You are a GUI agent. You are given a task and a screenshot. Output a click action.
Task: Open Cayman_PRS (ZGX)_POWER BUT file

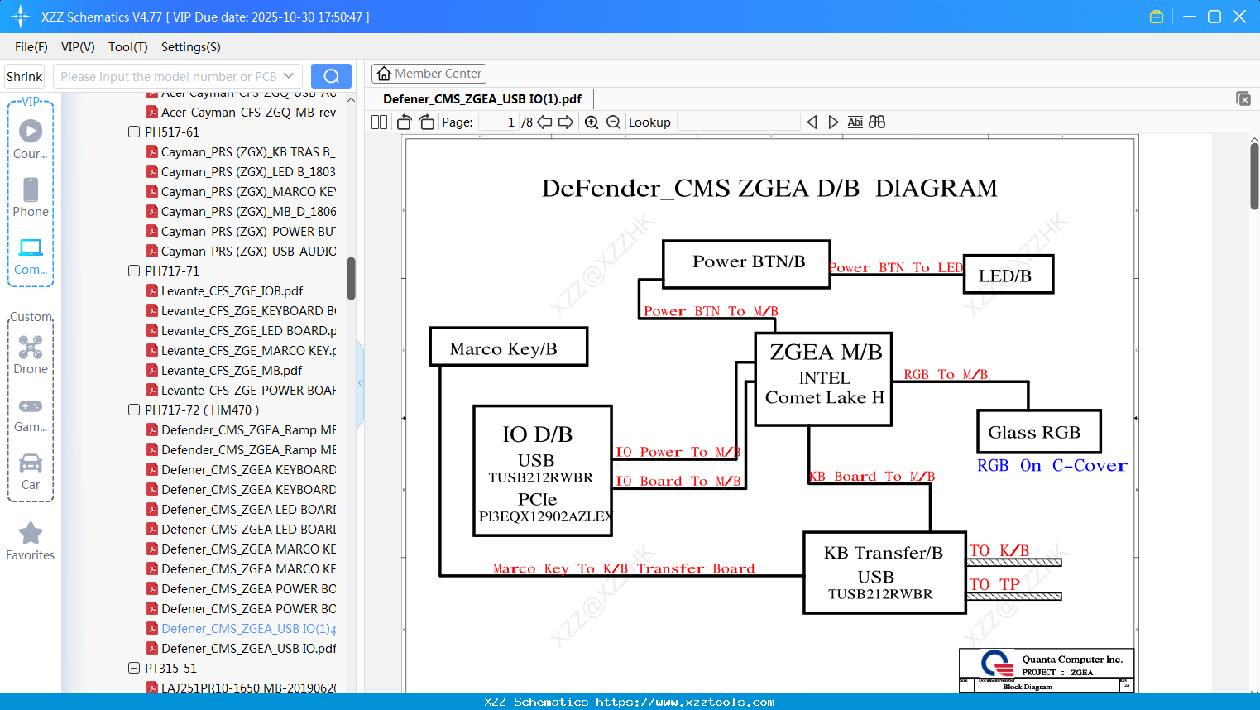tap(242, 231)
